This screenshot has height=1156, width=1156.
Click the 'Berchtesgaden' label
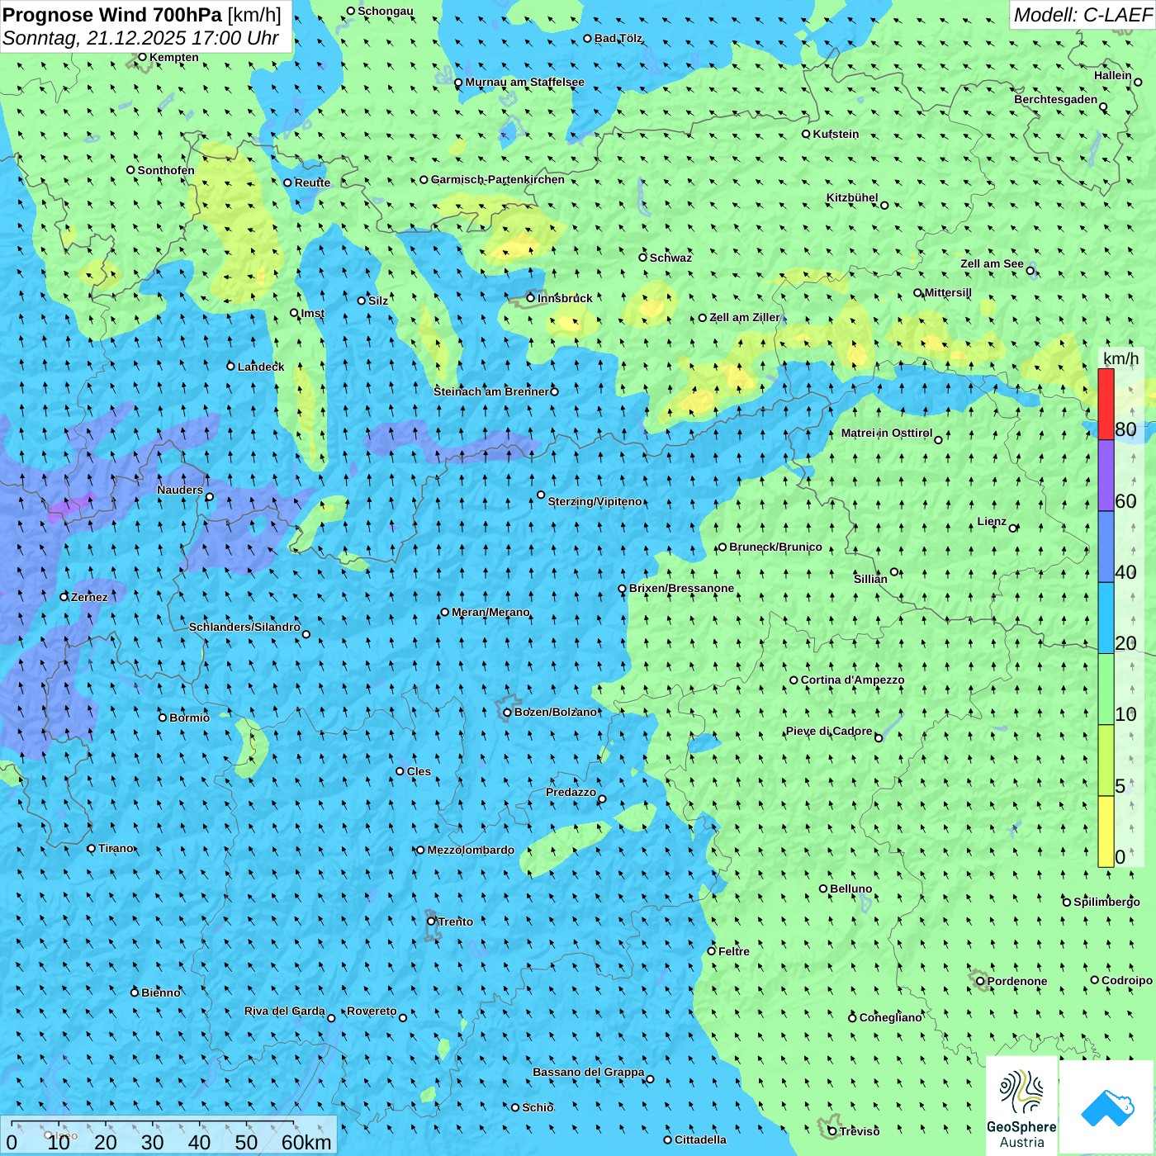click(1056, 99)
